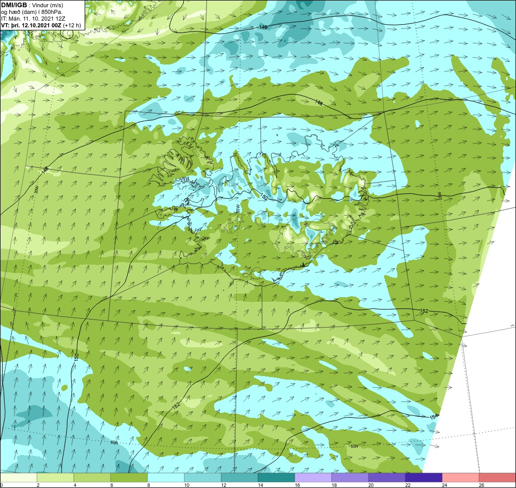Click the 152 contour label southeast of Iceland
The height and width of the screenshot is (488, 516).
pos(424,311)
